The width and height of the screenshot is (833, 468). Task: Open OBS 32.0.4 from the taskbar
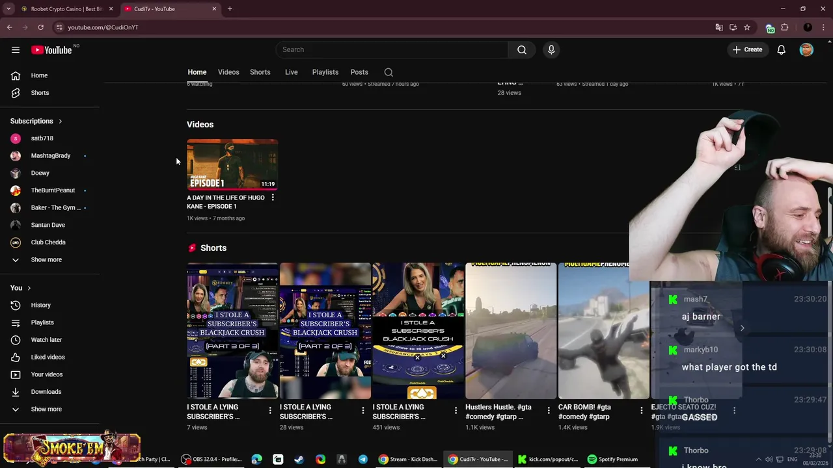pos(213,459)
